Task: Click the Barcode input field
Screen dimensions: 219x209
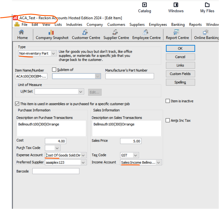Action: coord(56,171)
